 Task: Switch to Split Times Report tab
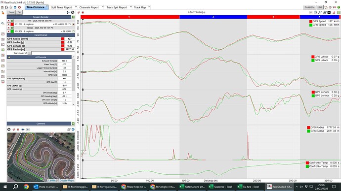(x=61, y=7)
